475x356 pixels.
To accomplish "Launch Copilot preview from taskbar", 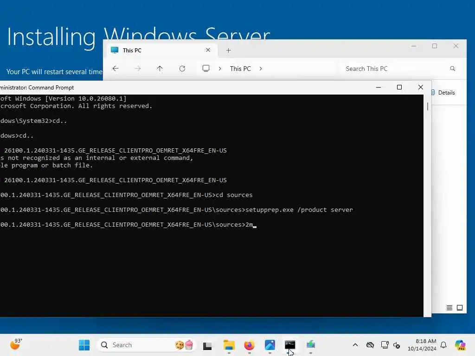I will [x=460, y=345].
